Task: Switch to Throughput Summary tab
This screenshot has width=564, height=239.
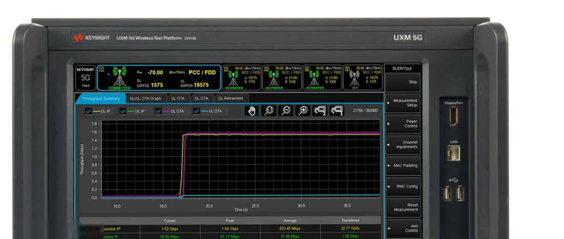Action: click(100, 99)
